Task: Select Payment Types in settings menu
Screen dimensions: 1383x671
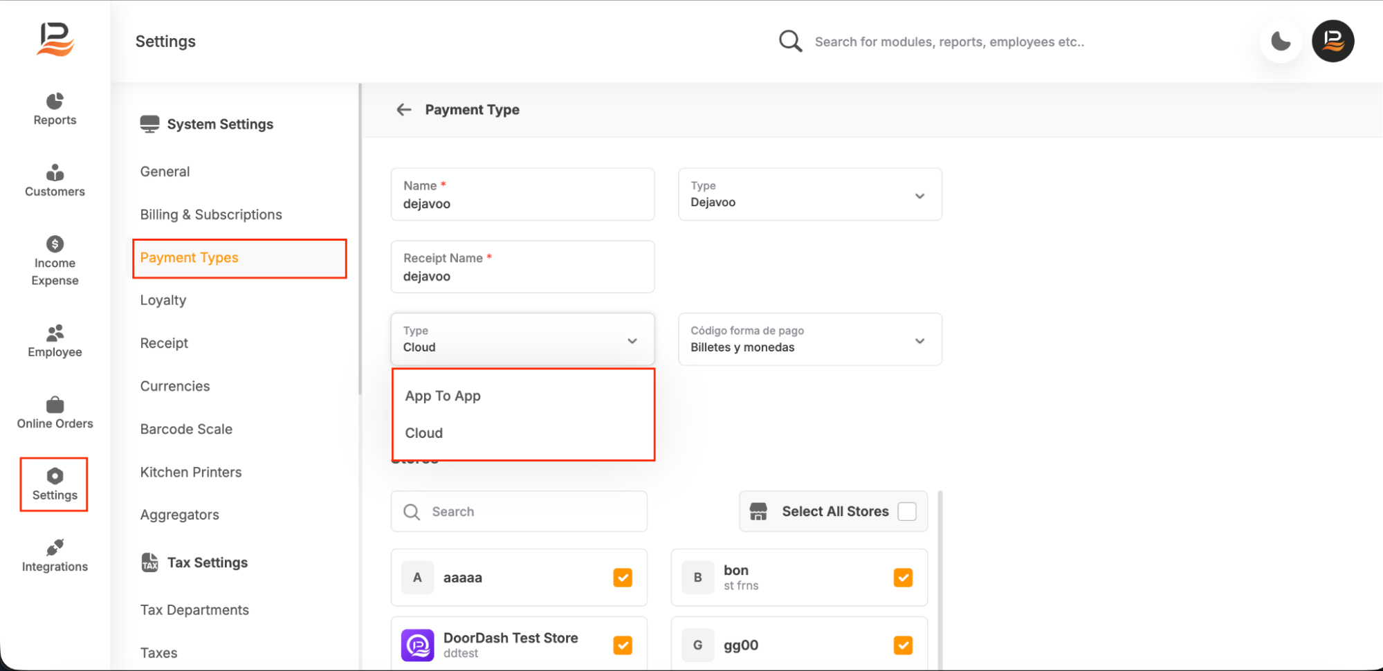Action: pyautogui.click(x=190, y=258)
